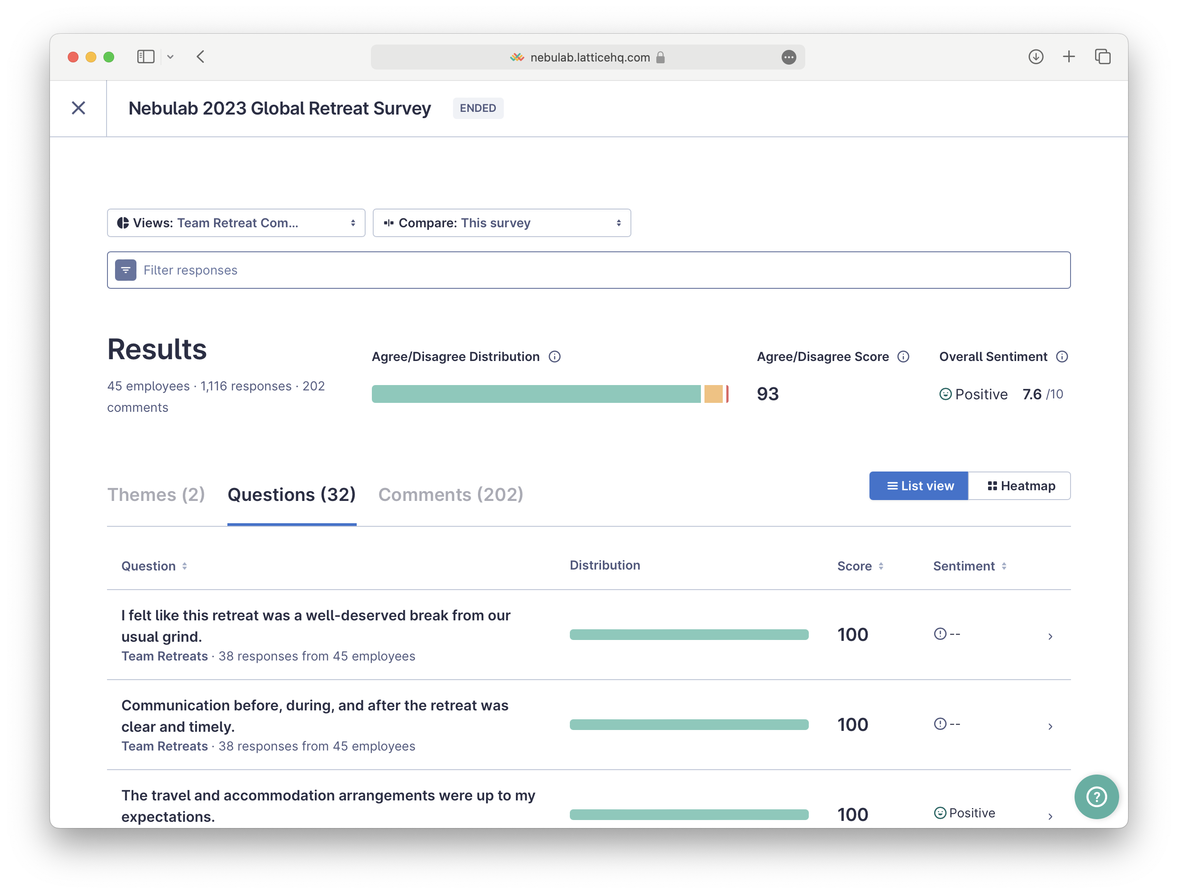
Task: Open the 'well-deserved break' question
Action: point(316,626)
